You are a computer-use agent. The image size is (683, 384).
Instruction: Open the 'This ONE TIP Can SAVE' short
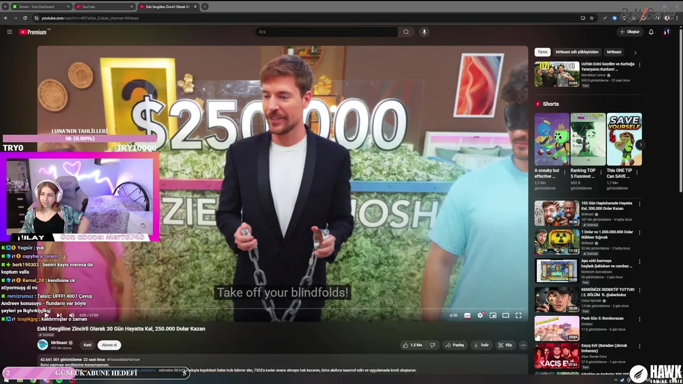click(624, 139)
